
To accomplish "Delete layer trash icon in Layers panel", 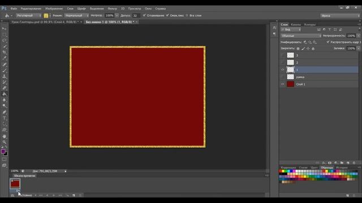I will click(x=354, y=163).
